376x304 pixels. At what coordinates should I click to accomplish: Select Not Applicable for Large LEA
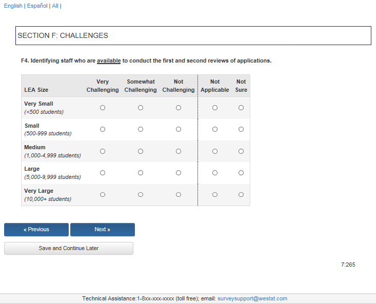coord(215,173)
